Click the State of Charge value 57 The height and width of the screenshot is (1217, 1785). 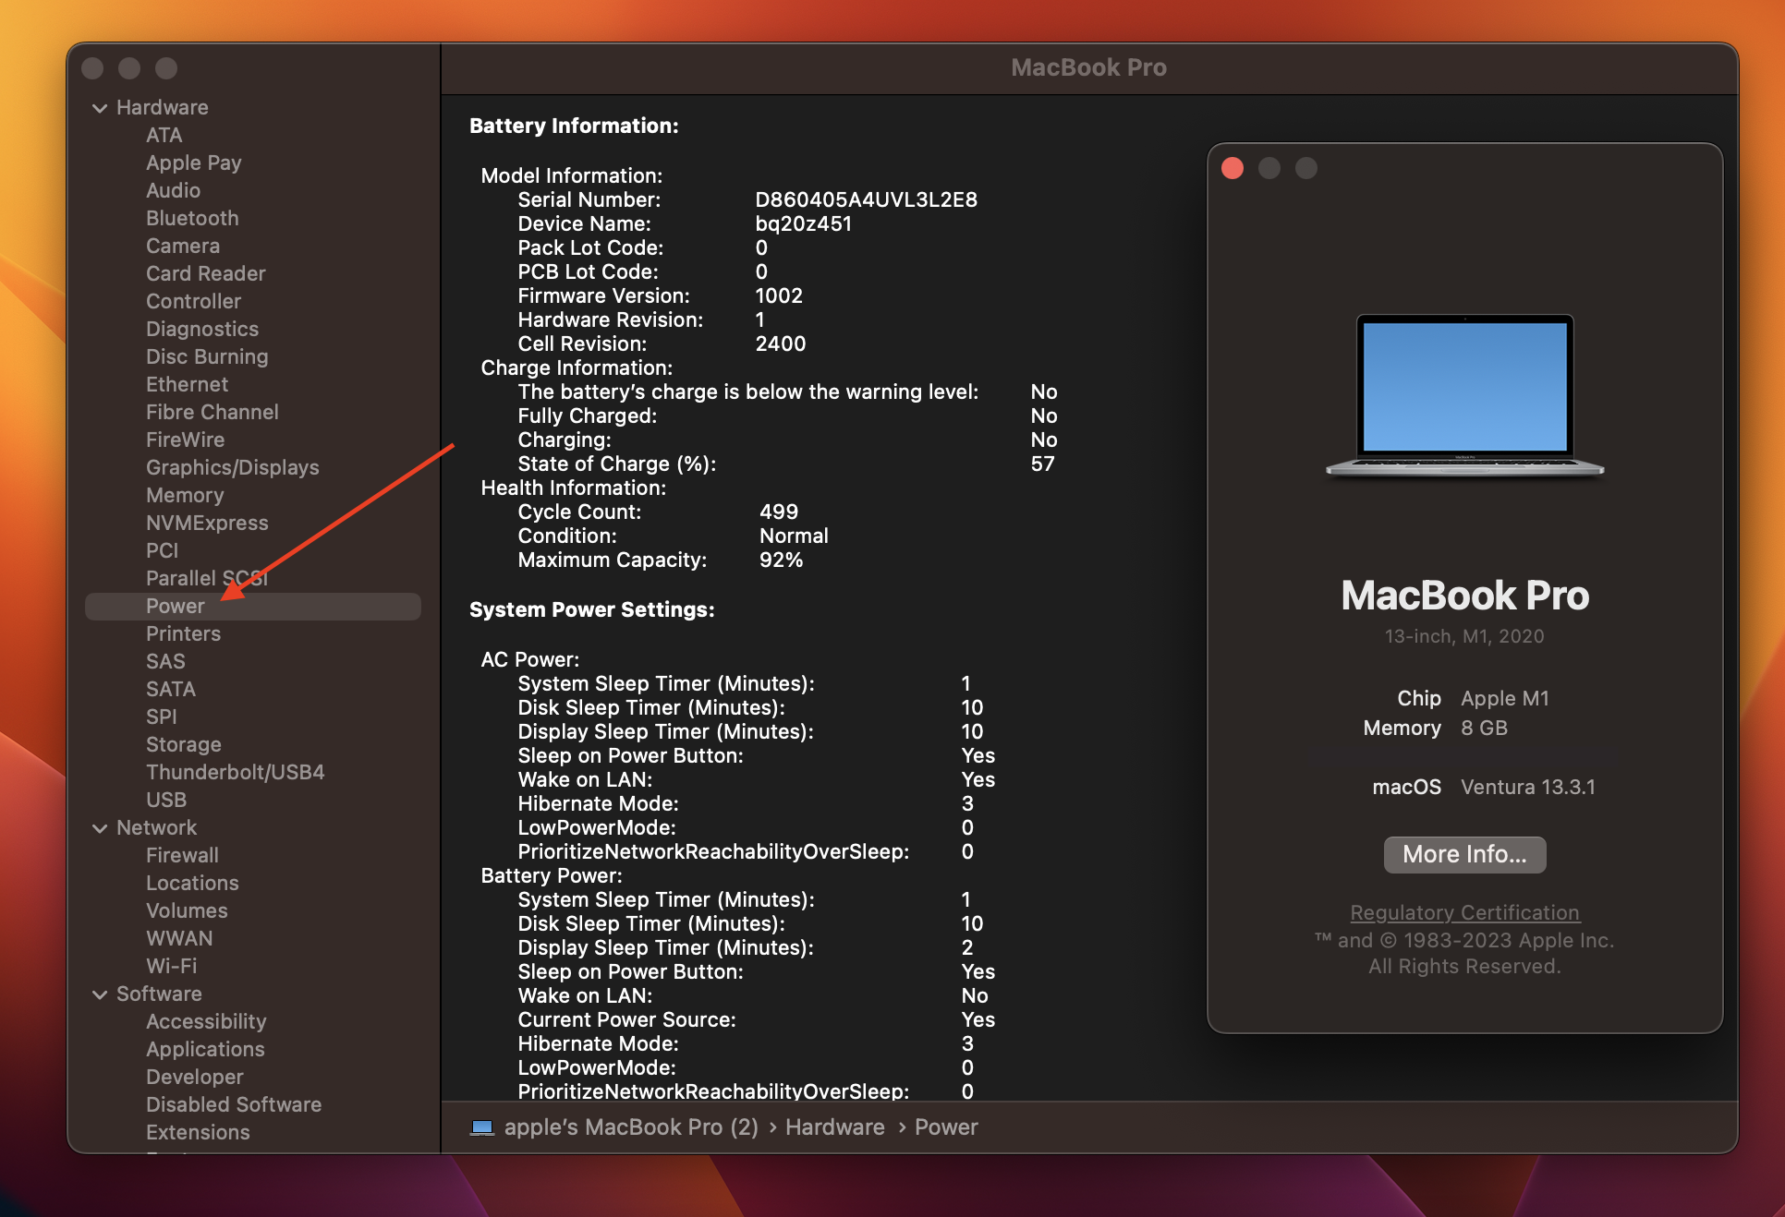1042,464
